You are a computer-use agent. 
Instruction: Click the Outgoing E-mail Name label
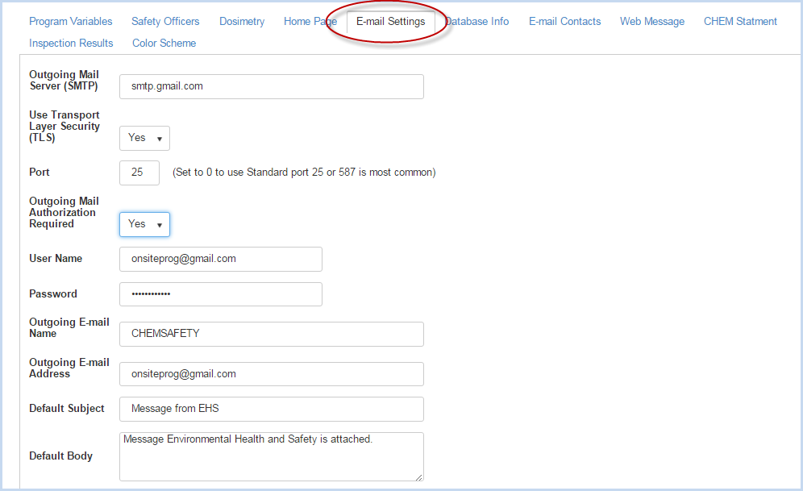click(69, 327)
